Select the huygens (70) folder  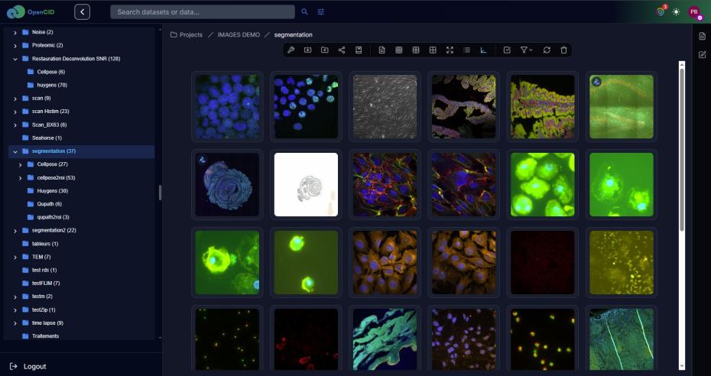52,85
